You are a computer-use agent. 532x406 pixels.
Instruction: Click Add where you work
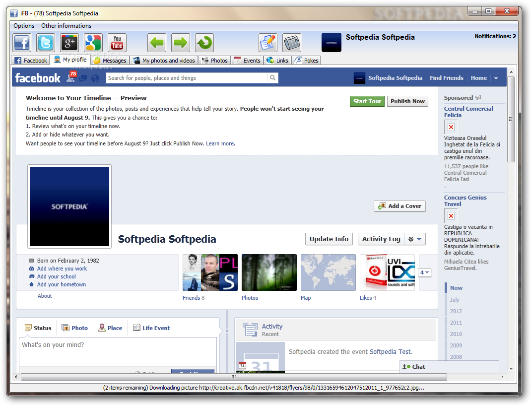[x=62, y=269]
